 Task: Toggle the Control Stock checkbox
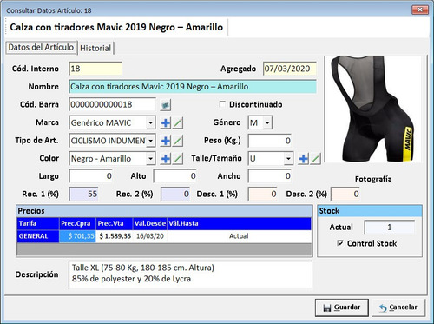(x=340, y=243)
